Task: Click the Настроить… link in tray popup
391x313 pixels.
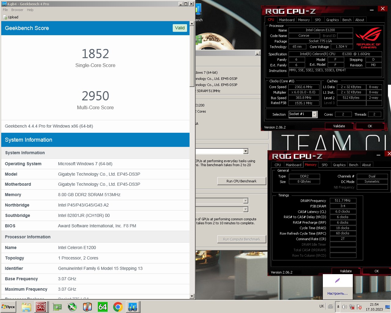Action: tap(338, 293)
